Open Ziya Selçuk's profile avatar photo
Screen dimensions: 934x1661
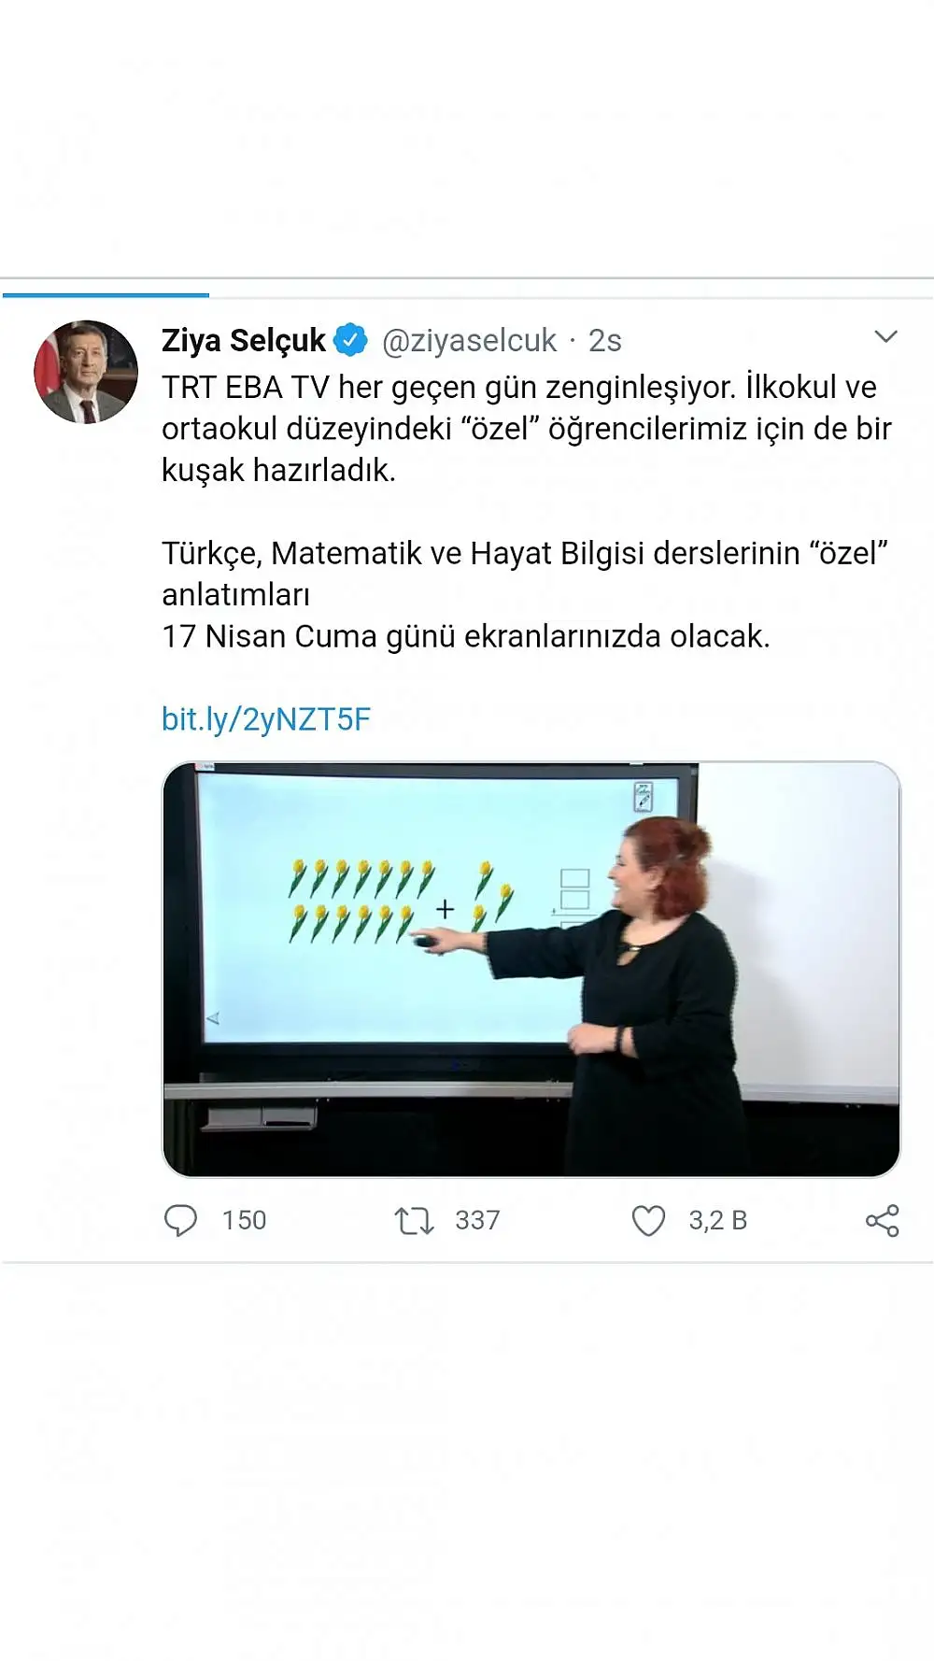(x=86, y=372)
